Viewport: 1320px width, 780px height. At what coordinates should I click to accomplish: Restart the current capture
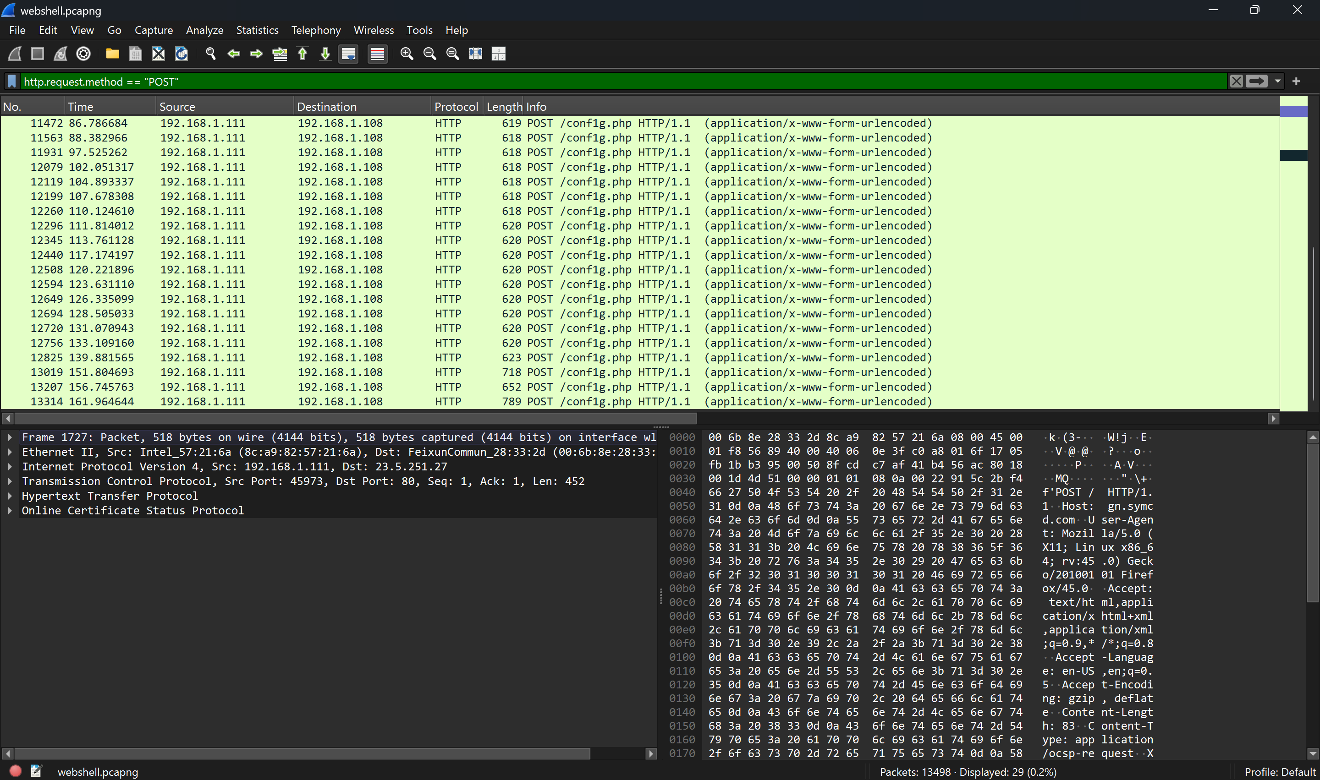point(60,54)
